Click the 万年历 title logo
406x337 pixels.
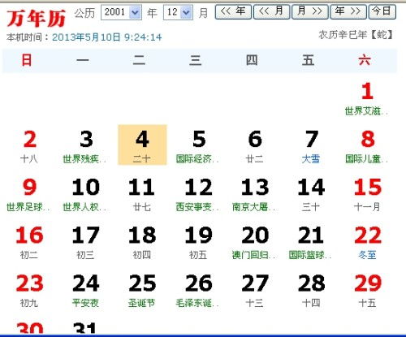click(37, 19)
